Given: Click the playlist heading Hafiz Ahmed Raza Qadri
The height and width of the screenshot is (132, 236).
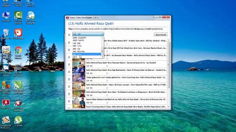Looking at the screenshot, I should click(91, 23).
